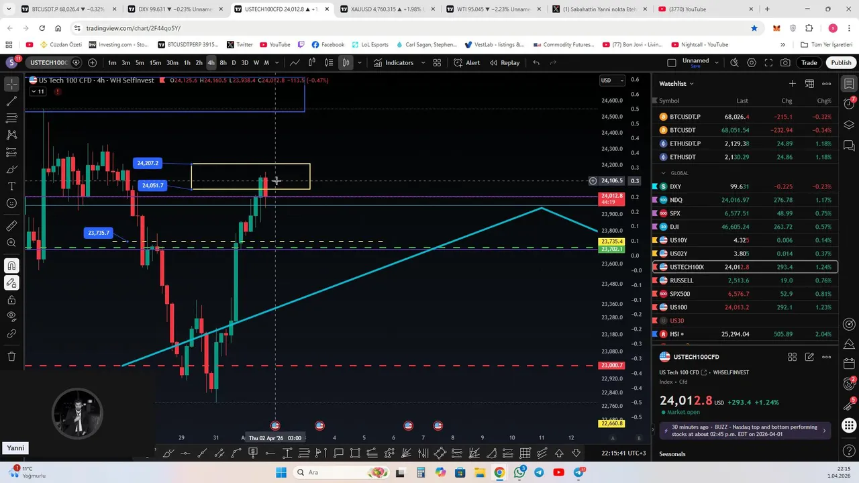Select the trend line drawing tool

tap(11, 101)
